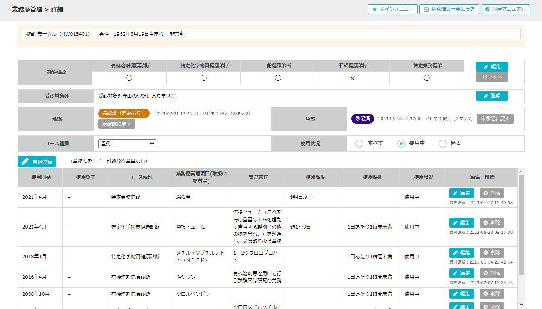Go back via 検索結果一覧に戻る
Viewport: 542px width, 309px height.
point(449,9)
